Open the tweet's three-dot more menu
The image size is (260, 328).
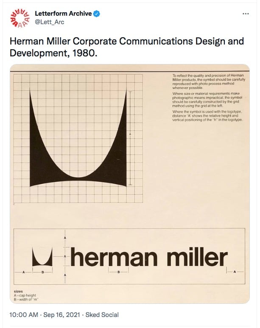point(246,14)
